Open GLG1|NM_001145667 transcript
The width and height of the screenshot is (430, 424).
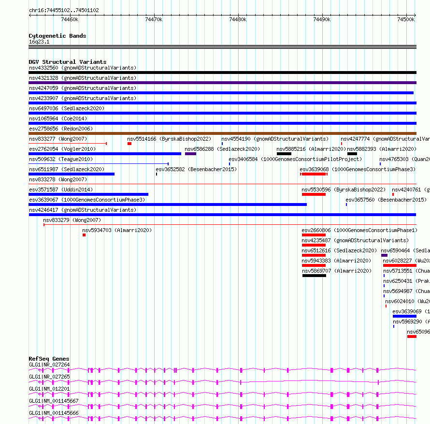click(222, 407)
